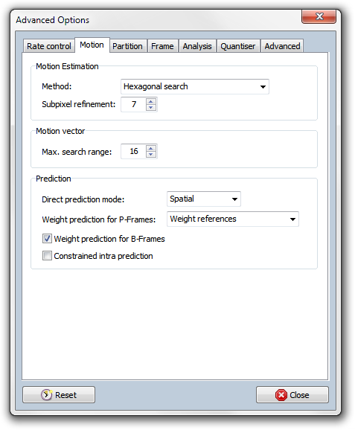Increase Max. search range value

pyautogui.click(x=151, y=149)
